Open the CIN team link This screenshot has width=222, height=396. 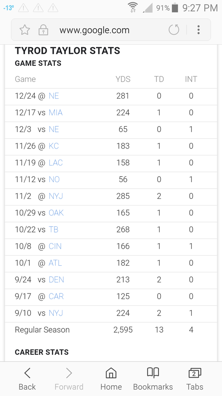[55, 246]
